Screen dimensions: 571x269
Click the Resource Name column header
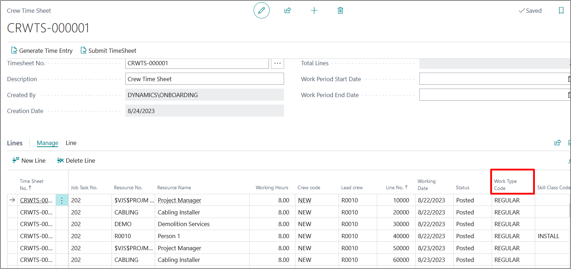[x=174, y=187]
